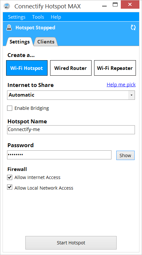Select the Wi-Fi Repeater mode

click(x=115, y=68)
